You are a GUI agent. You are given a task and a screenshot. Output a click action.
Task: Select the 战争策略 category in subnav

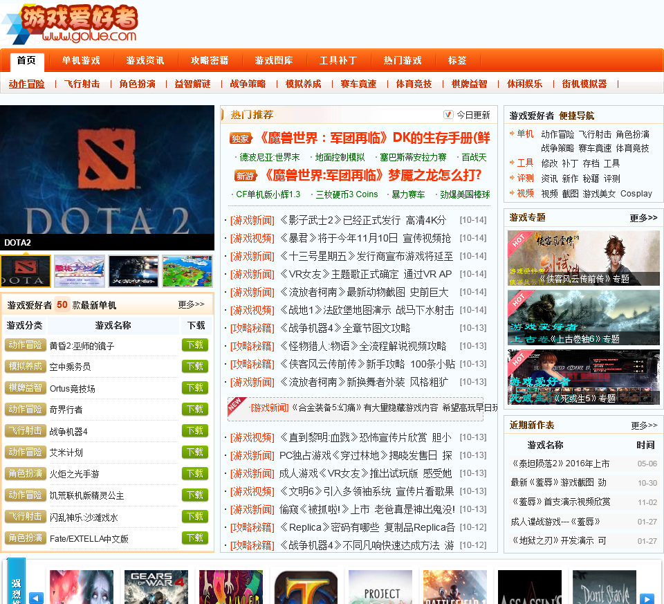click(x=248, y=84)
